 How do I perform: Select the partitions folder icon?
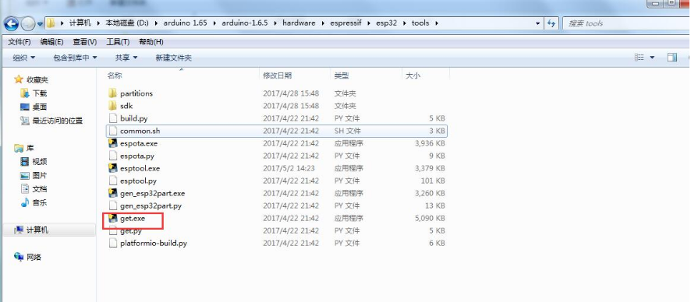(113, 93)
